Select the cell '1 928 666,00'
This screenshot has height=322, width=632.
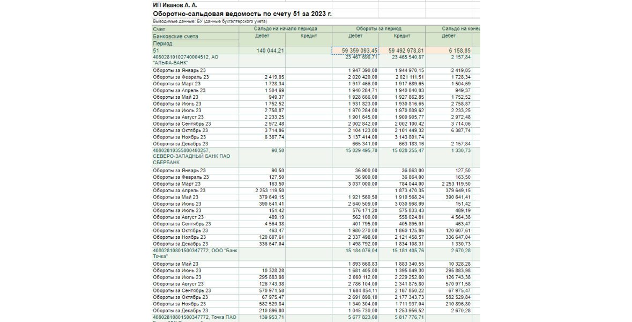pyautogui.click(x=355, y=97)
